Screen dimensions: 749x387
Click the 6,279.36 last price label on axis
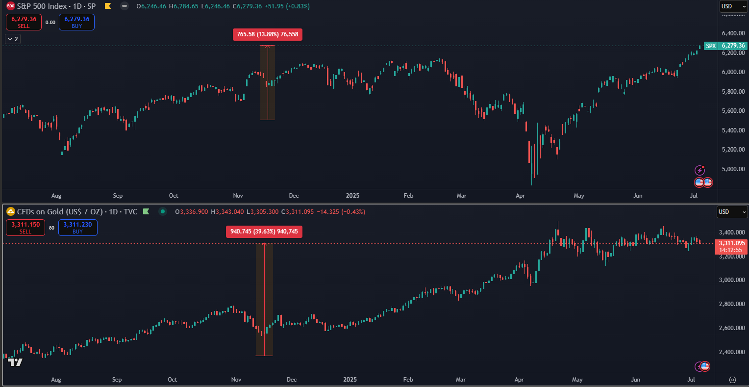coord(733,46)
